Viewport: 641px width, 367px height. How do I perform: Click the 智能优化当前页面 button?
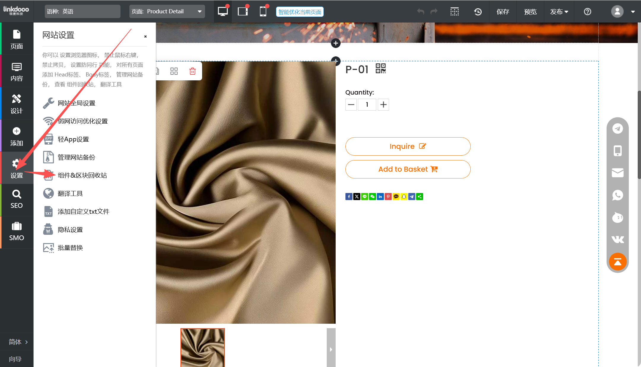tap(300, 12)
